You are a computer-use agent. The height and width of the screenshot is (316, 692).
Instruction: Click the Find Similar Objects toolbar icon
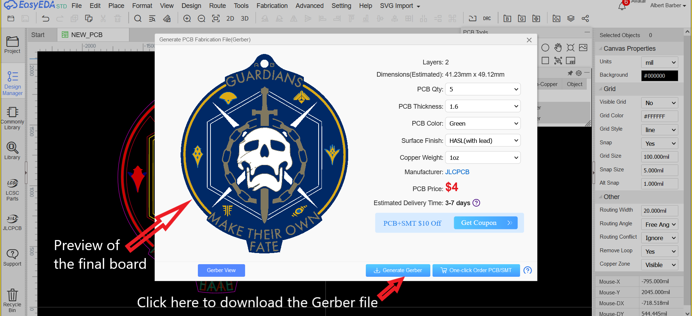click(x=152, y=19)
